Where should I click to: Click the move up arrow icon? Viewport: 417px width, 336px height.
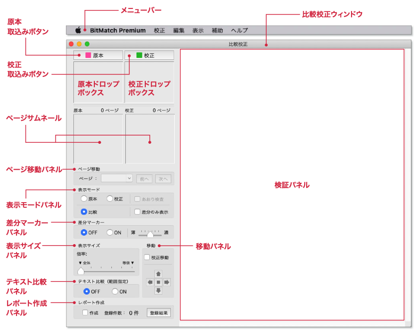coord(158,274)
